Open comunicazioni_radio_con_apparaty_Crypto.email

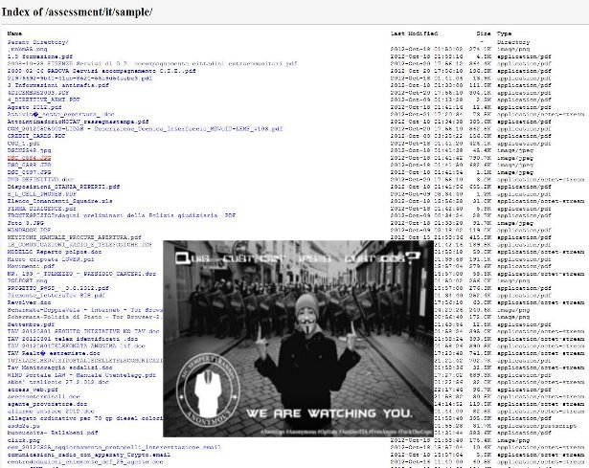[89, 455]
